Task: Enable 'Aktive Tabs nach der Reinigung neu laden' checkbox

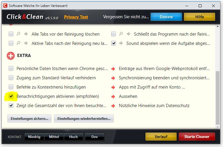Action: point(11,43)
